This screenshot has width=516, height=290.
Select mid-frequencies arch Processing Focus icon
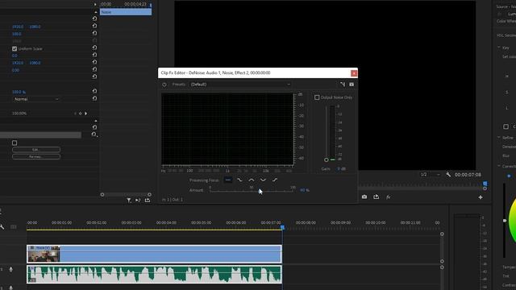coord(252,180)
